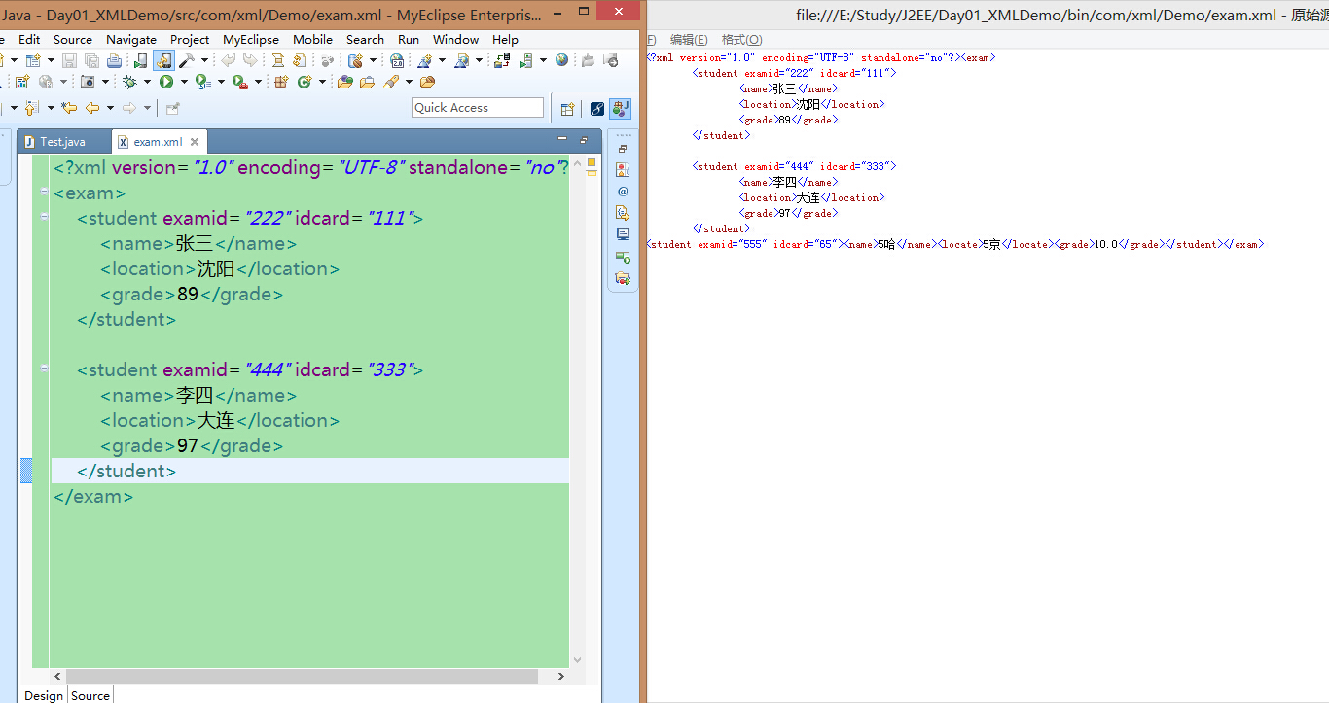Click the Debug bug icon
Image resolution: width=1329 pixels, height=703 pixels.
click(x=128, y=83)
